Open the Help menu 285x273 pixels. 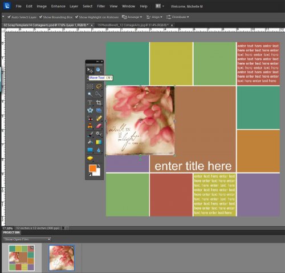pos(144,6)
